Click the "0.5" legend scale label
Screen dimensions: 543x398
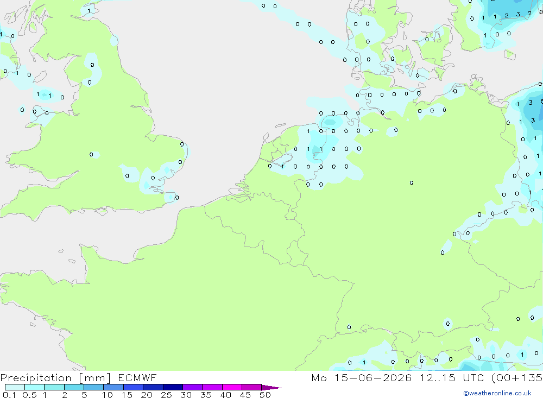point(29,395)
